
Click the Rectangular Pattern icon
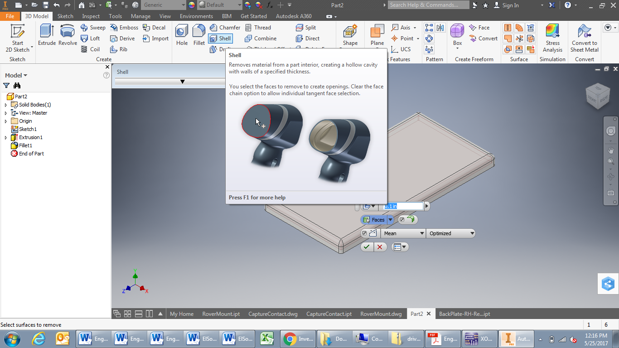point(429,28)
